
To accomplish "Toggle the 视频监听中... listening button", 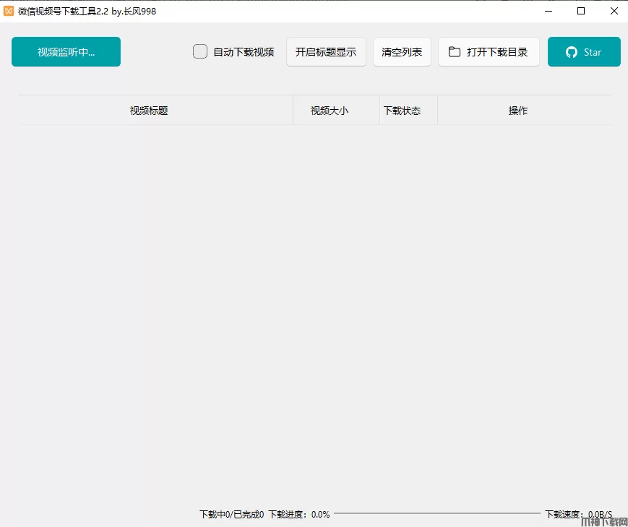I will (66, 52).
